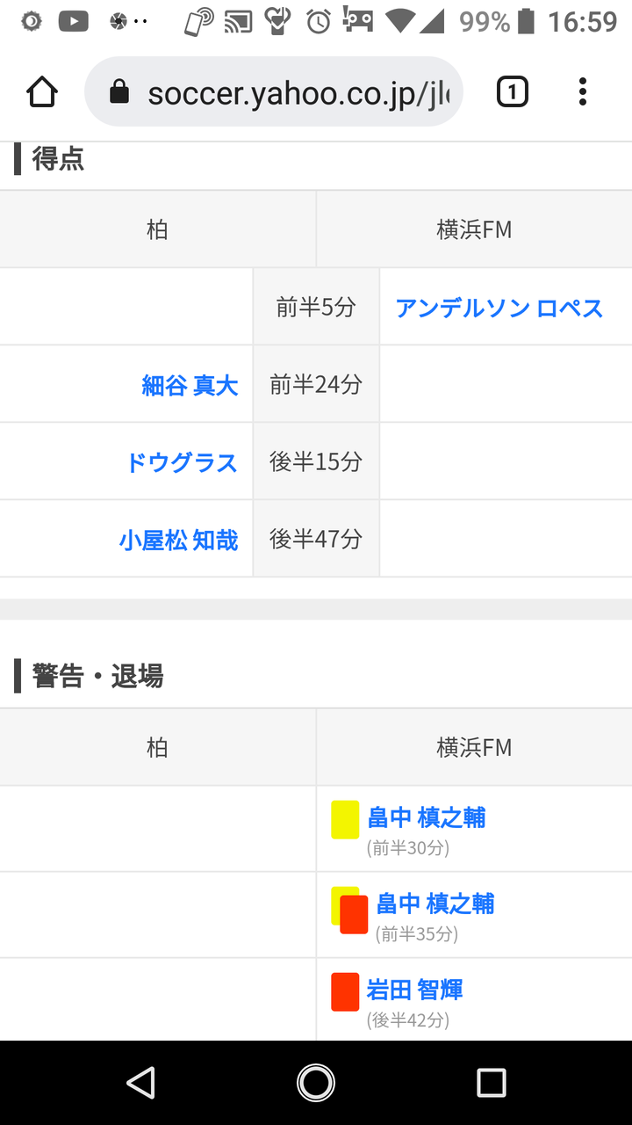Image resolution: width=632 pixels, height=1125 pixels.
Task: Tap the padlock site security icon
Action: (x=119, y=93)
